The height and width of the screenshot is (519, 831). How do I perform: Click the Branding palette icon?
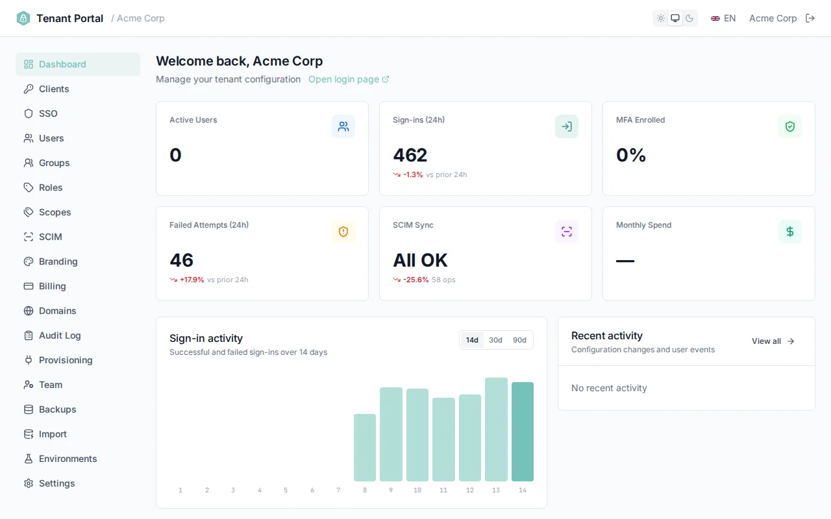click(29, 261)
